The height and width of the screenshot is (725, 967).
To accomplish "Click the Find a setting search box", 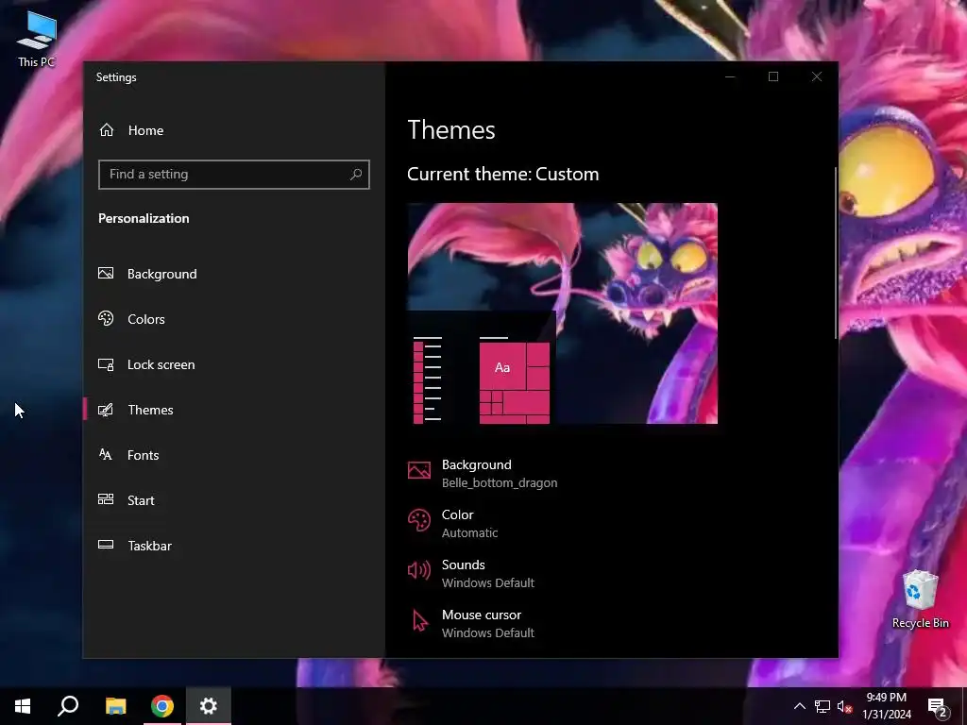I will tap(234, 175).
